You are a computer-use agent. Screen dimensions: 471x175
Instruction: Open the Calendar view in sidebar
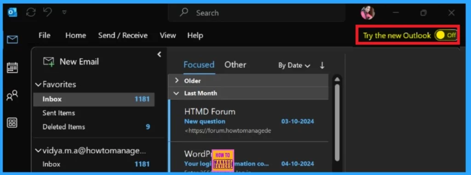tap(12, 68)
